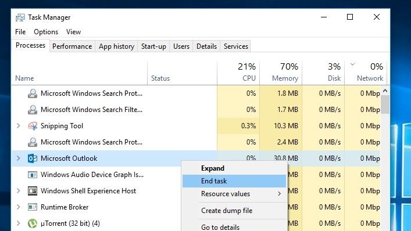Minimize the Task Manager window
The image size is (411, 231).
[324, 17]
